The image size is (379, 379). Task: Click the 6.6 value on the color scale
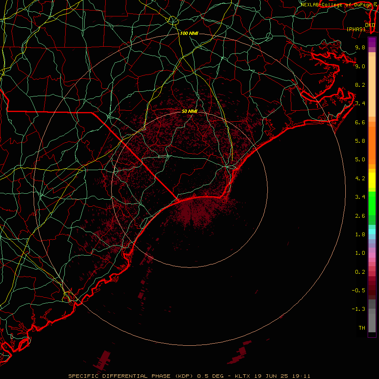[360, 122]
